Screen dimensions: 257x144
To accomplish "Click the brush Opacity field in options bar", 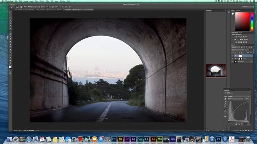I will click(x=47, y=7).
